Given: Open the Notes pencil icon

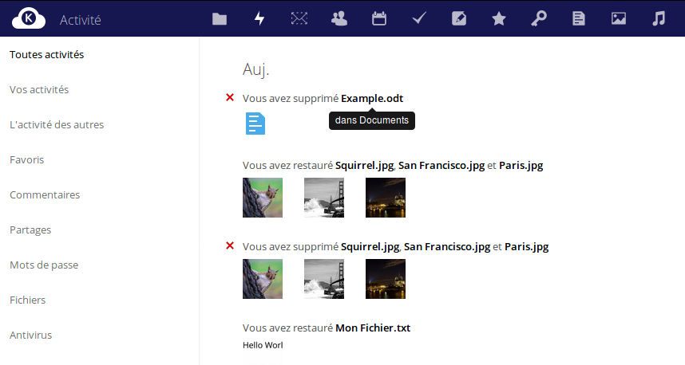Looking at the screenshot, I should 459,18.
